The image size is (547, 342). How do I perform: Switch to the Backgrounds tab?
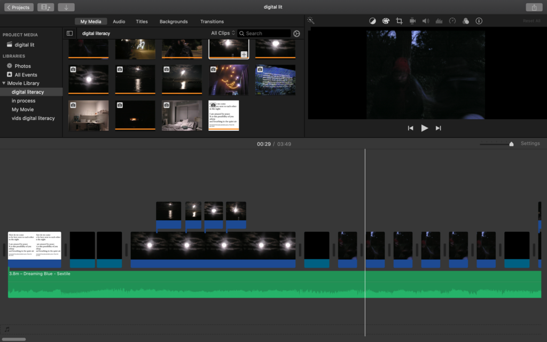(174, 21)
